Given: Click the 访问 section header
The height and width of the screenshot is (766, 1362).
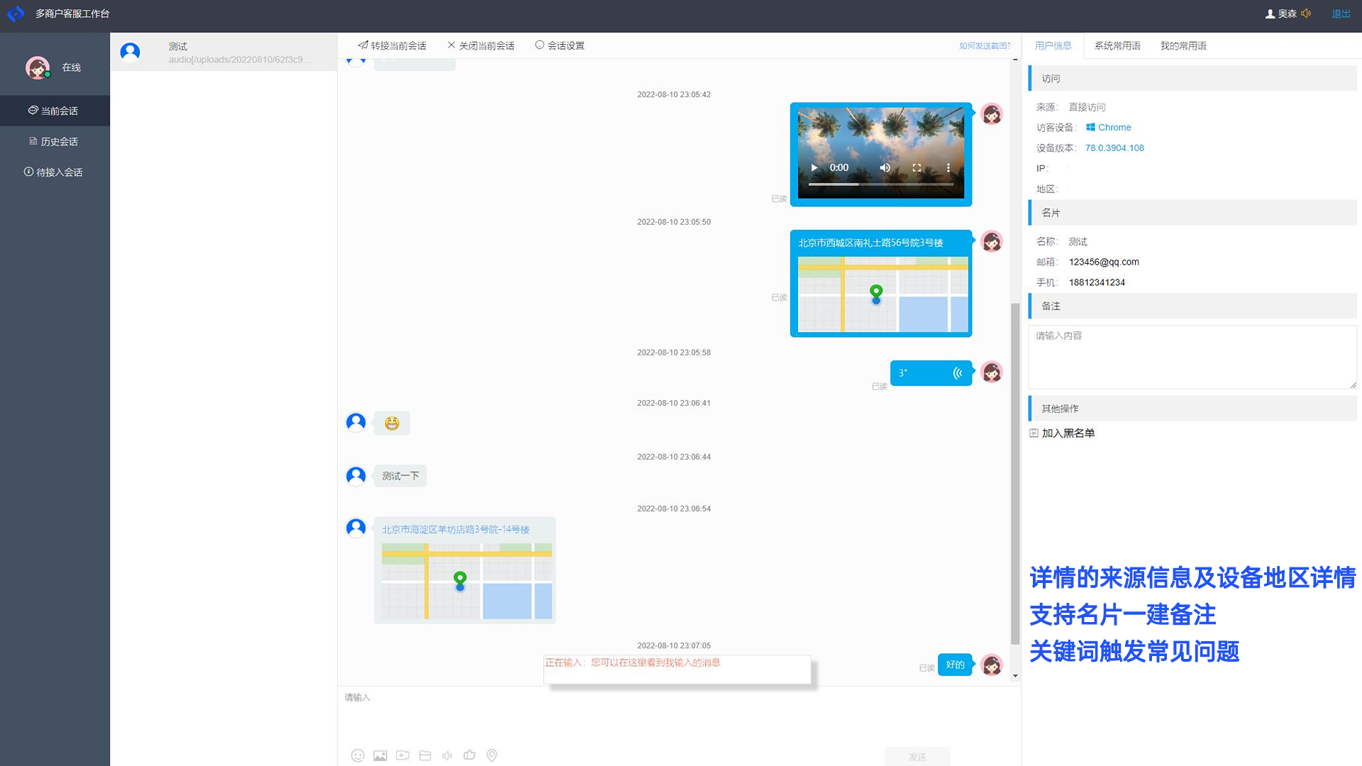Looking at the screenshot, I should [1192, 78].
